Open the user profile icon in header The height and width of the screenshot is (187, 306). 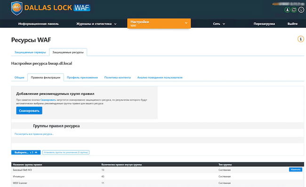tap(287, 9)
